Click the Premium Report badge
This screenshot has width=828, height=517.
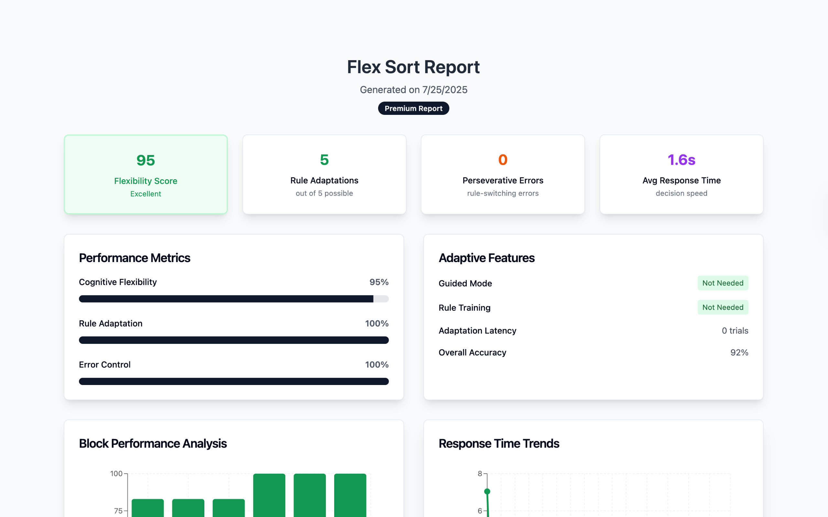point(413,108)
